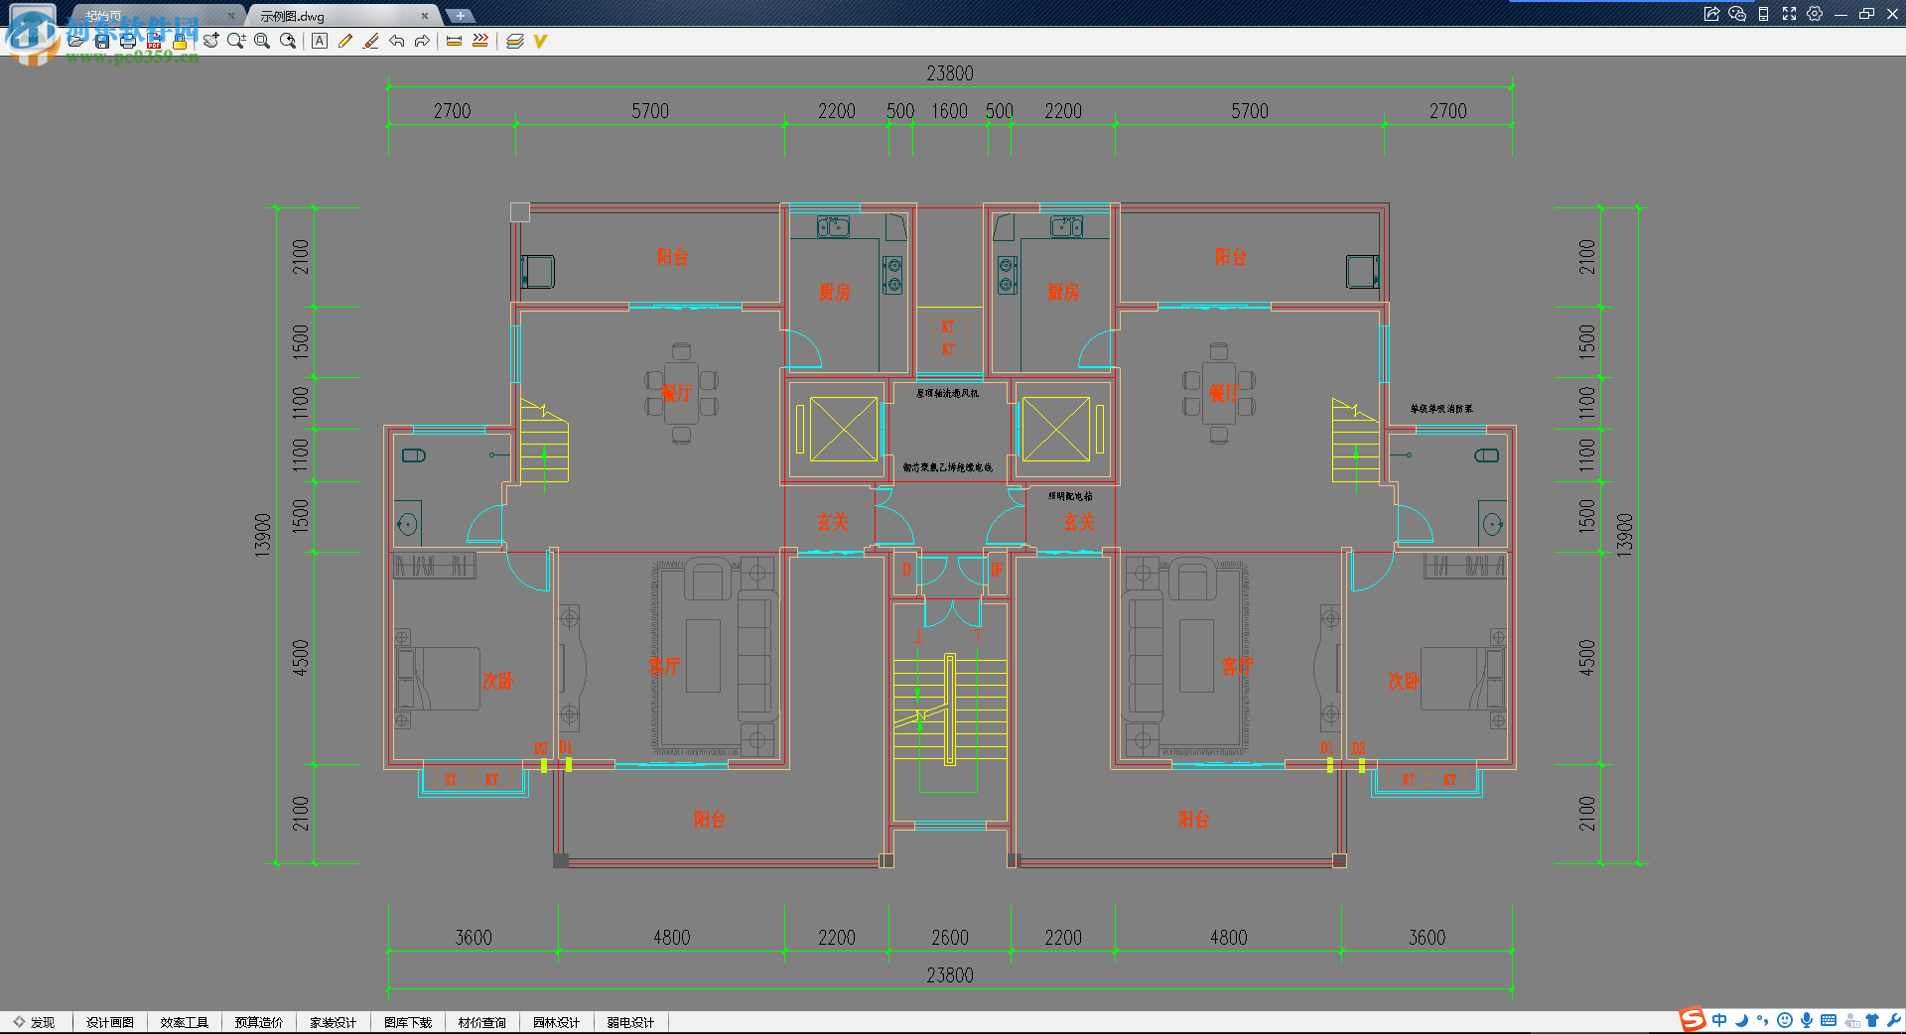Viewport: 1906px width, 1034px height.
Task: Add a new tab with plus button
Action: [x=460, y=16]
